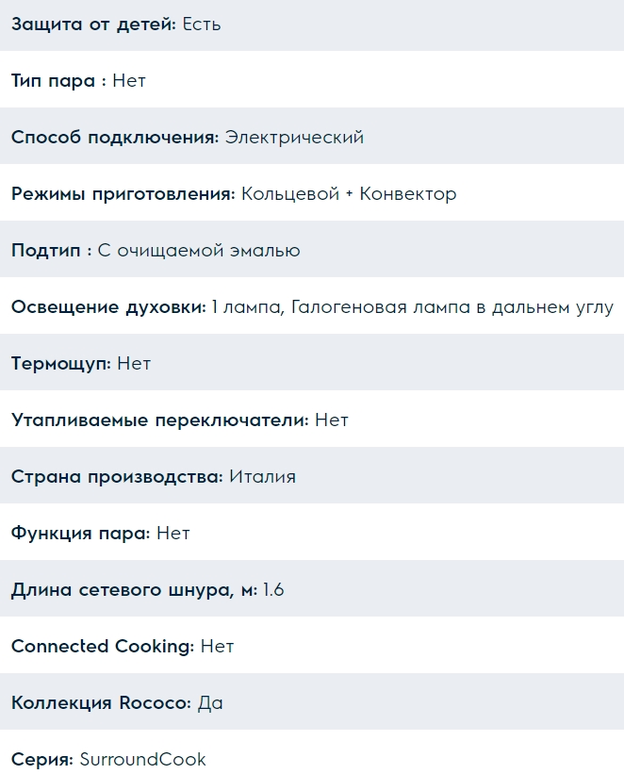
Task: Select the 'Кольцевой + Конвектор' value
Action: tap(349, 194)
